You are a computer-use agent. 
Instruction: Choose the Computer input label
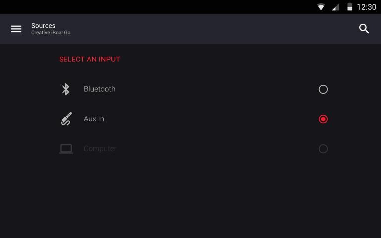(100, 149)
